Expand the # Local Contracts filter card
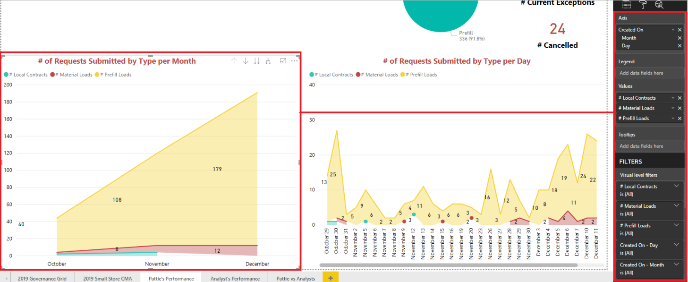 pos(677,186)
